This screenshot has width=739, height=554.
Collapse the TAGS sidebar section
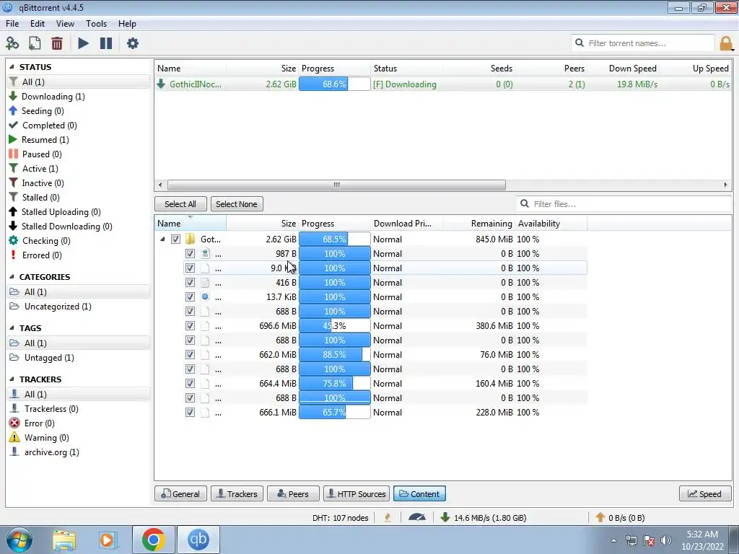(x=12, y=328)
